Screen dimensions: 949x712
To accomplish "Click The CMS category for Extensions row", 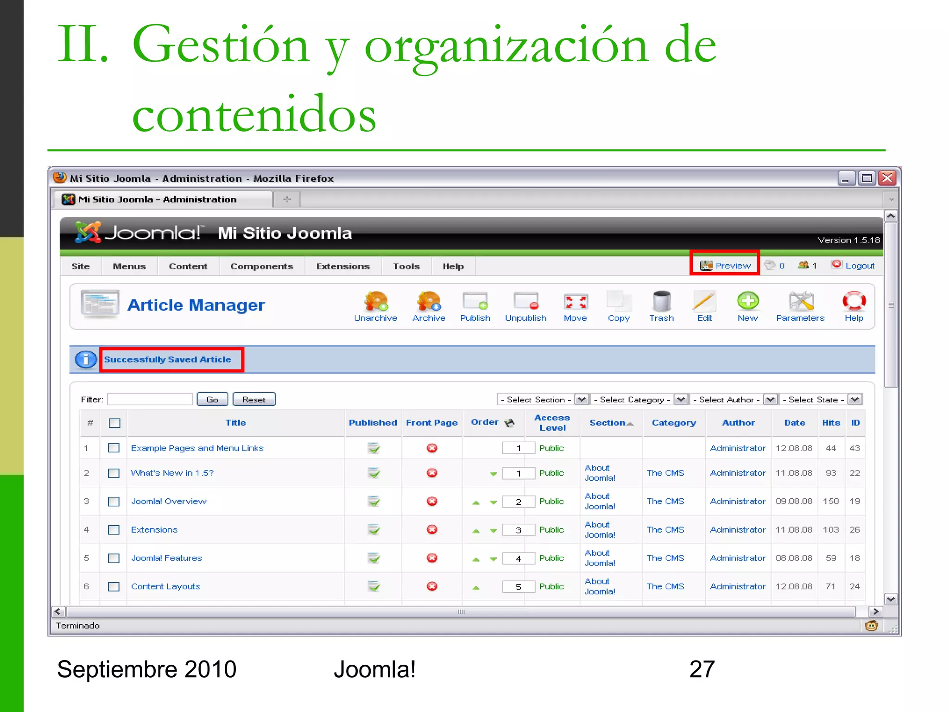I will (x=665, y=529).
